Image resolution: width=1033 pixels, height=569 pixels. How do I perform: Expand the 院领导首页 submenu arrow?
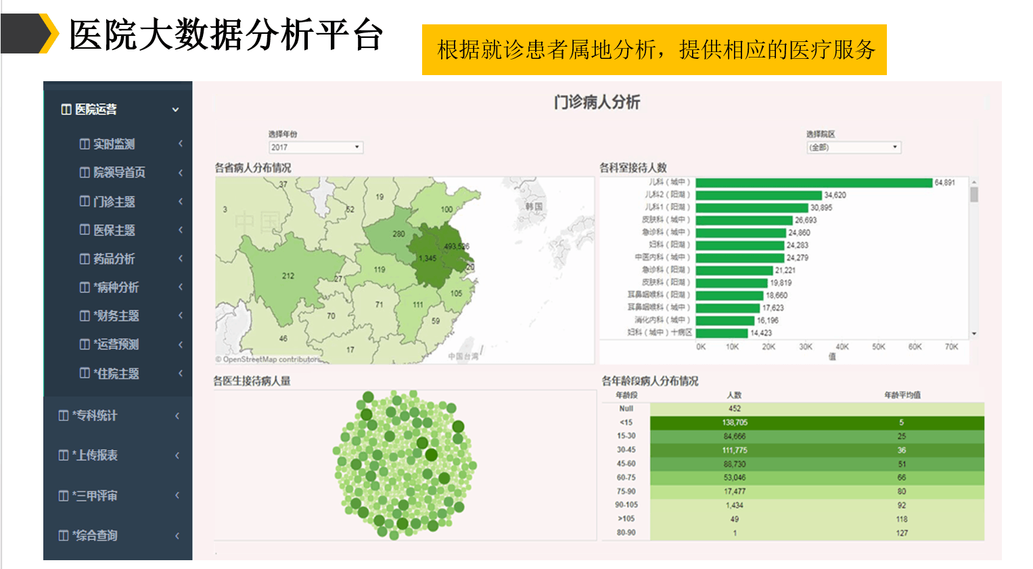click(181, 173)
